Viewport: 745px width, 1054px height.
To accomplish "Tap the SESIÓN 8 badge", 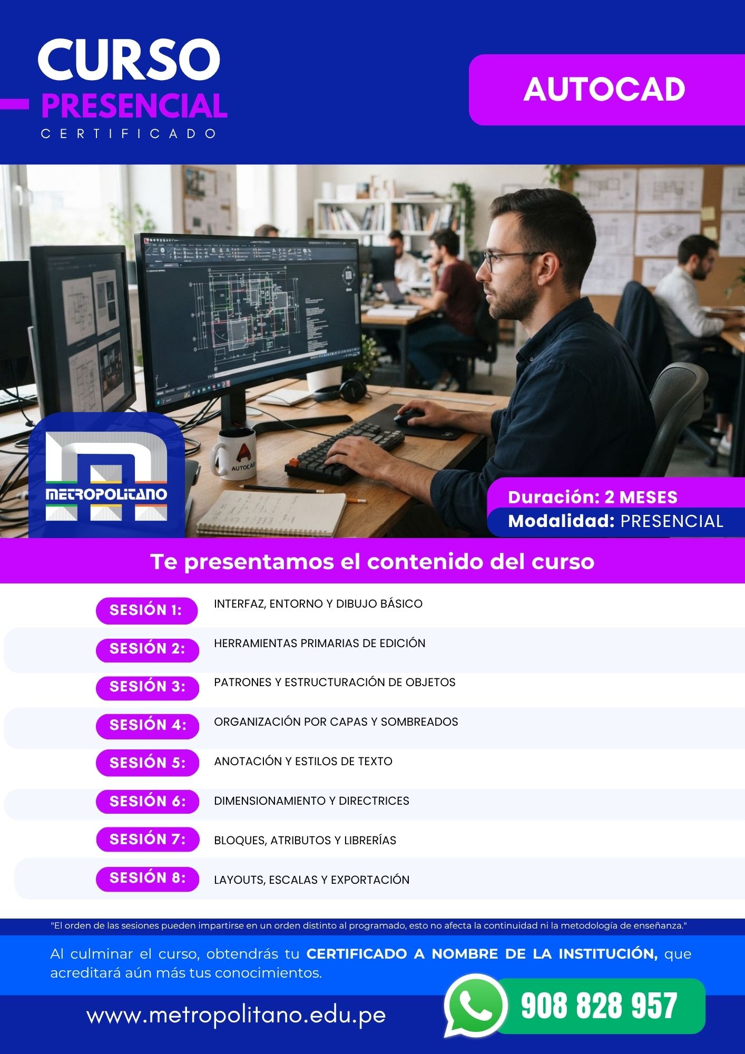I will (x=148, y=879).
